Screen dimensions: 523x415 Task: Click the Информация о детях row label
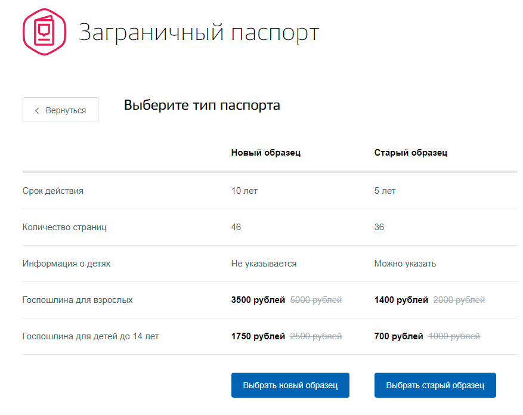[x=66, y=264]
